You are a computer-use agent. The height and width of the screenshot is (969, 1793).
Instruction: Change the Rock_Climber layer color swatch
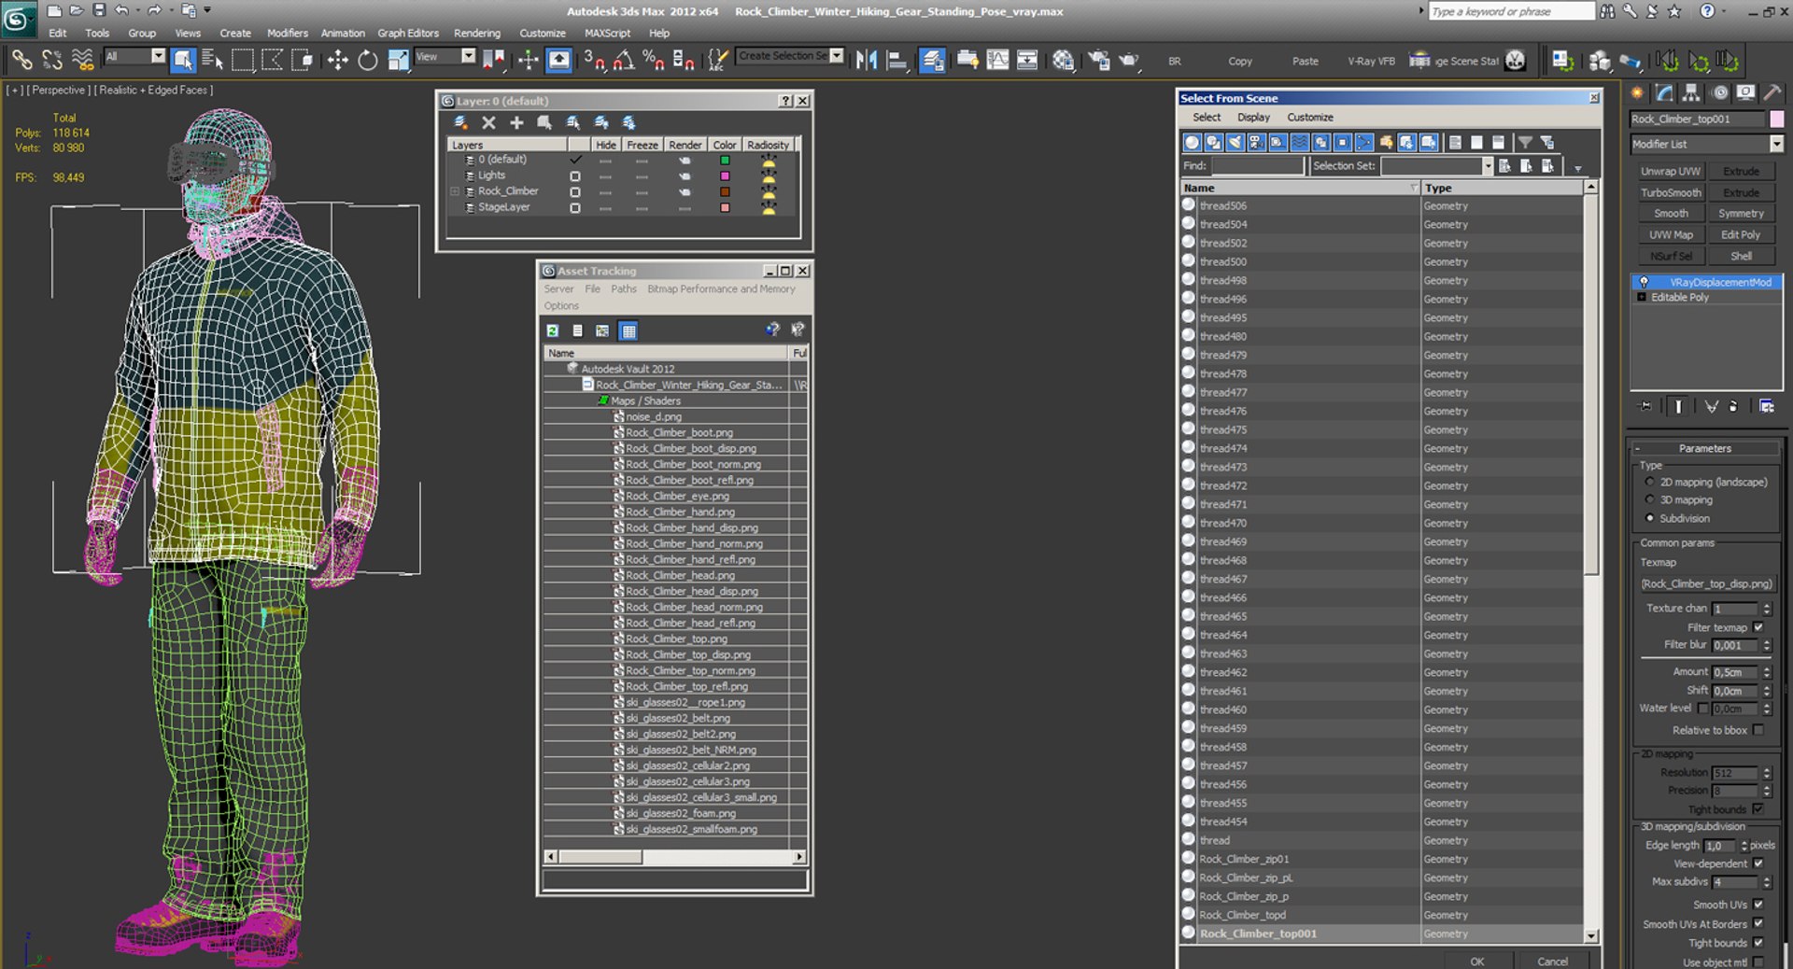pos(725,191)
